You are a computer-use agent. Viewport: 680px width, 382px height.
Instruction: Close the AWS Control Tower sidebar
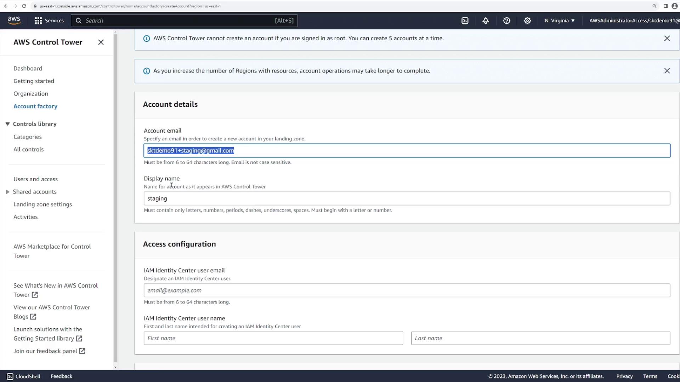tap(101, 42)
